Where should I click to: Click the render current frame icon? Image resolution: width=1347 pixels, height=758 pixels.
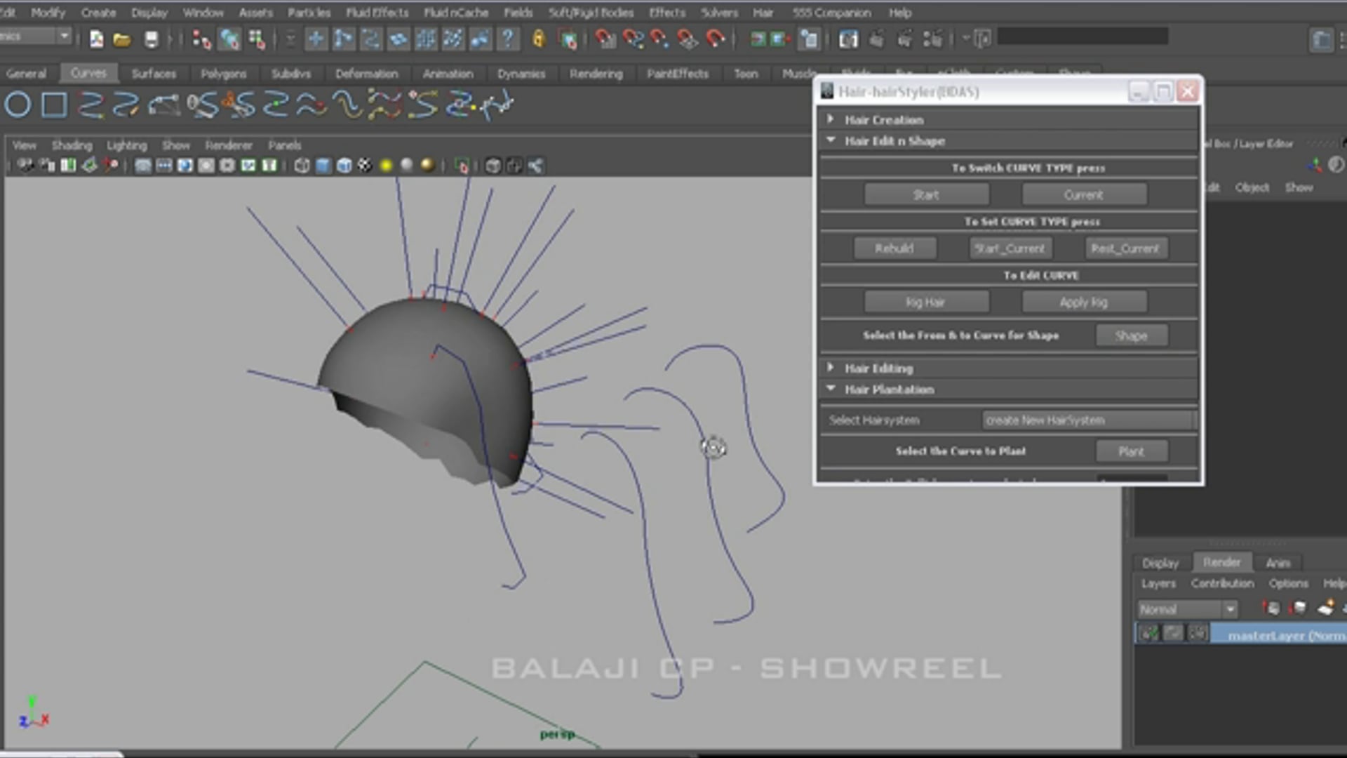click(876, 39)
